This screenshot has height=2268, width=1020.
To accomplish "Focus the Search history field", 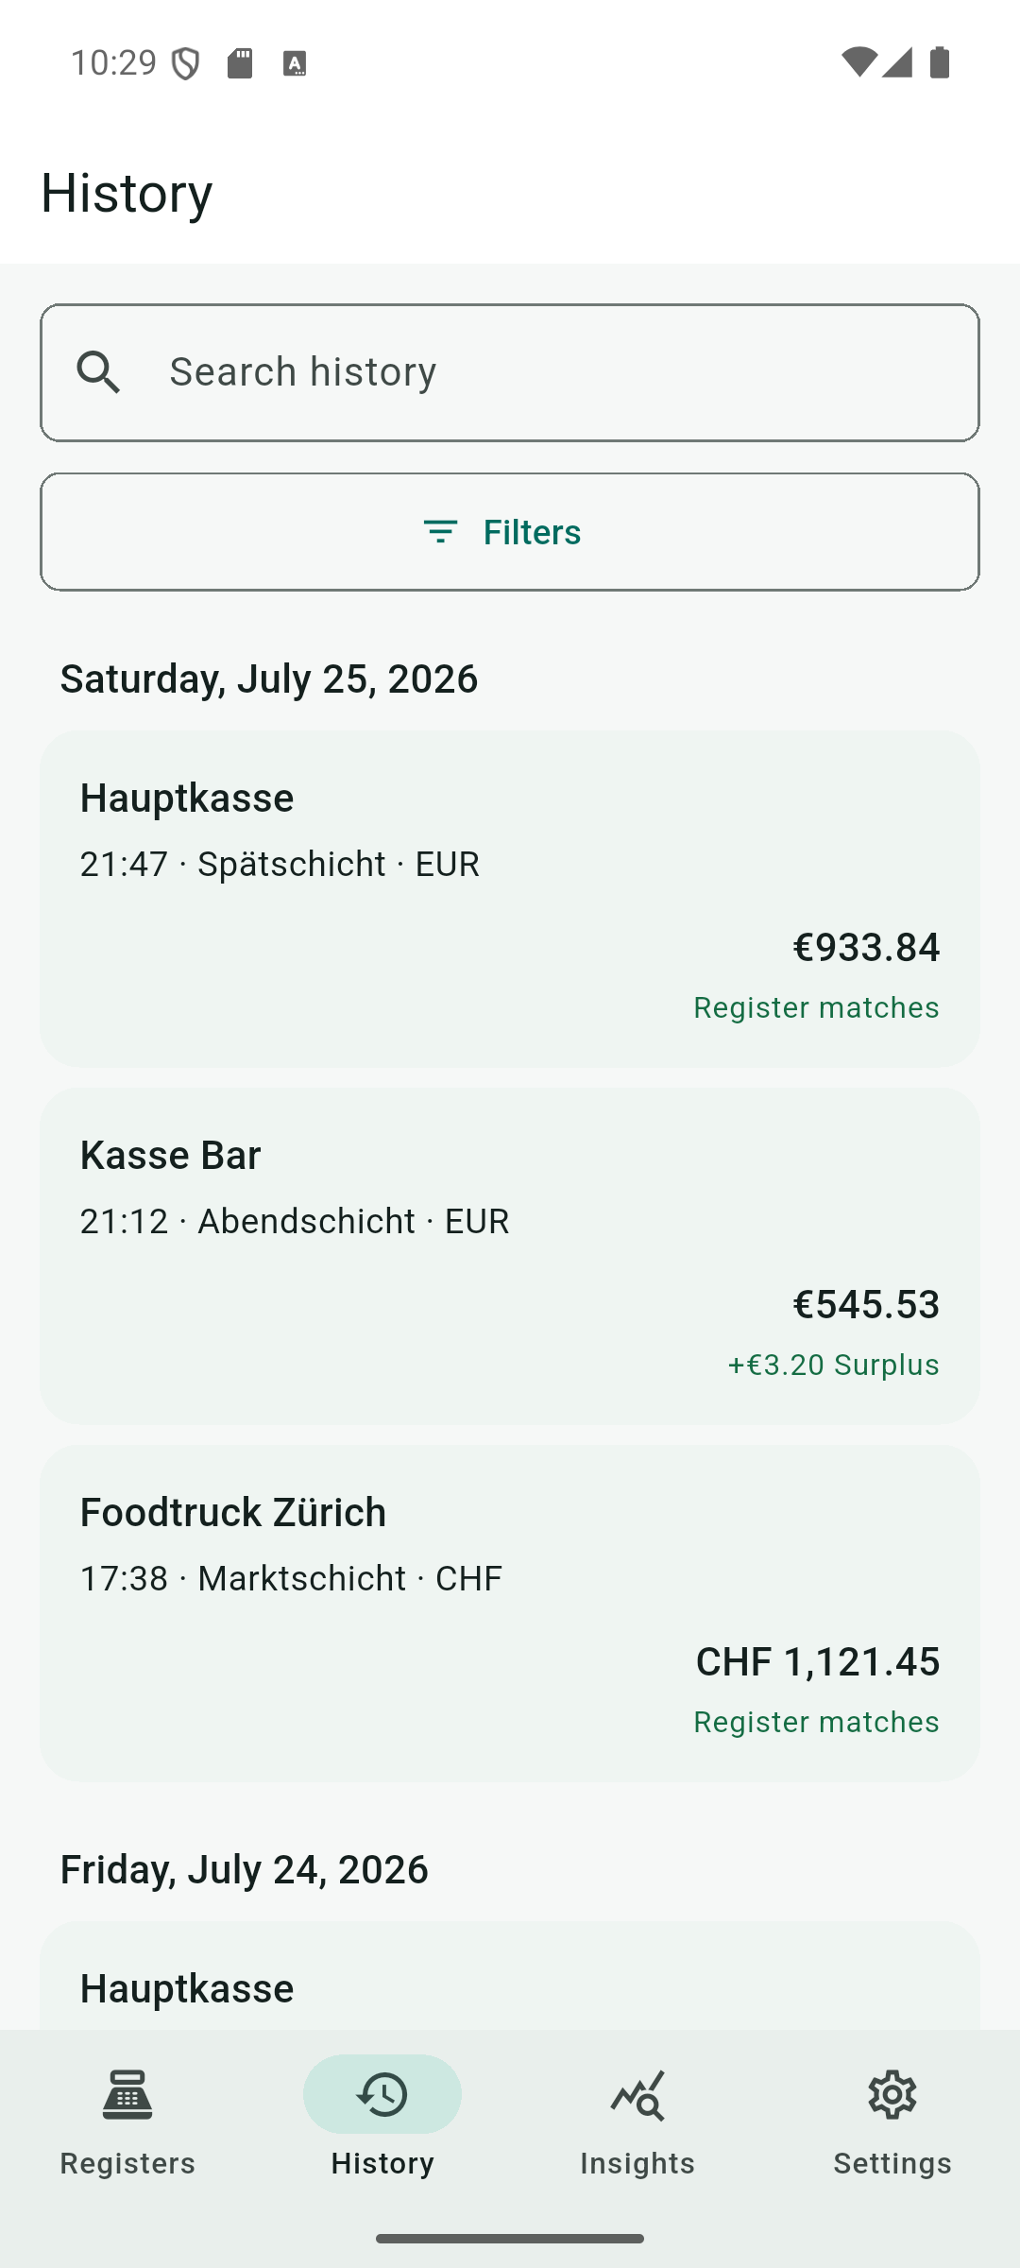I will coord(510,372).
